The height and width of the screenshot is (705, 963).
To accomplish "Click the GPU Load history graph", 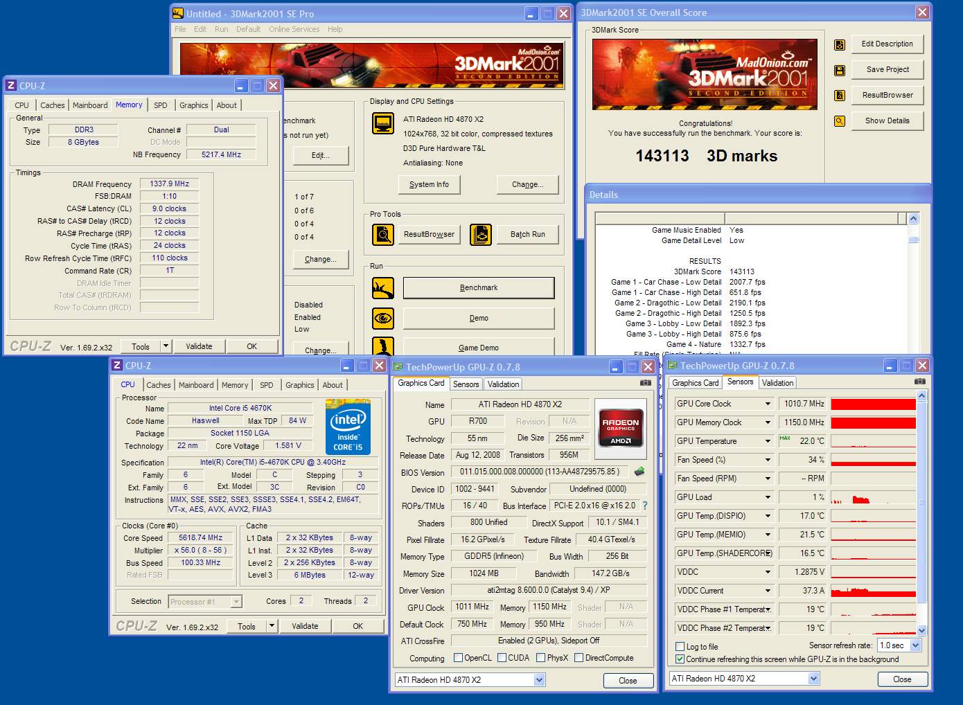I will pyautogui.click(x=873, y=497).
